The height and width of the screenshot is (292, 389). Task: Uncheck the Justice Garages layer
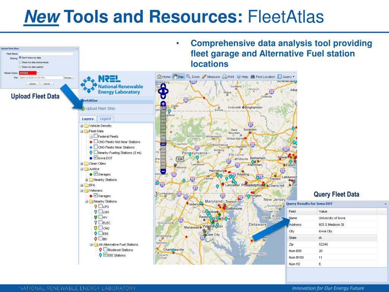pos(95,174)
